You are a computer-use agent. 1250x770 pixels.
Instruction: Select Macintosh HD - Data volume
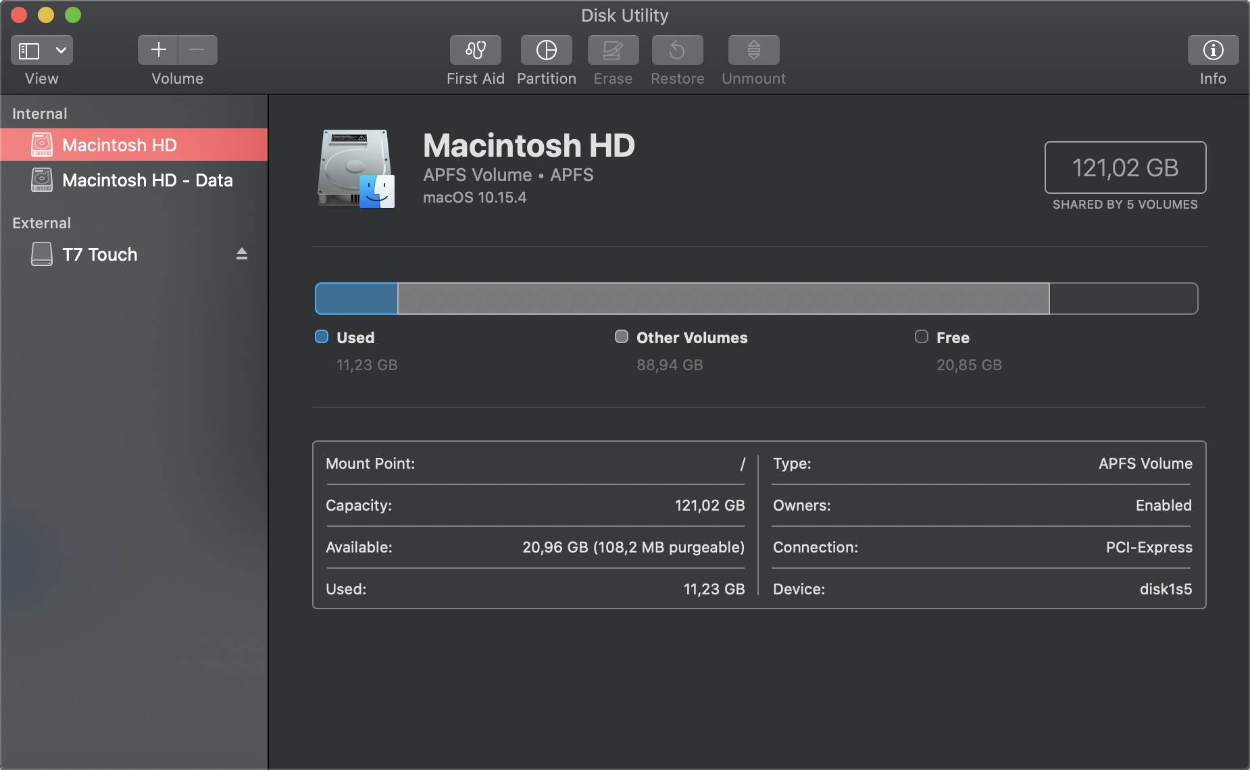tap(134, 180)
